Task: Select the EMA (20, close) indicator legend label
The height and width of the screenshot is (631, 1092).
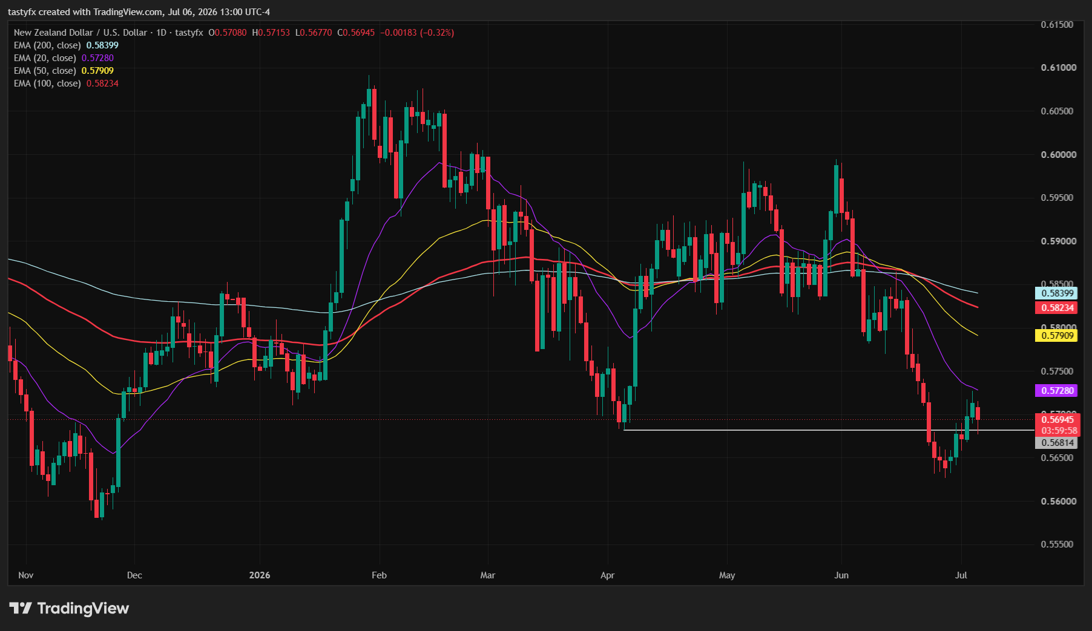Action: point(45,58)
